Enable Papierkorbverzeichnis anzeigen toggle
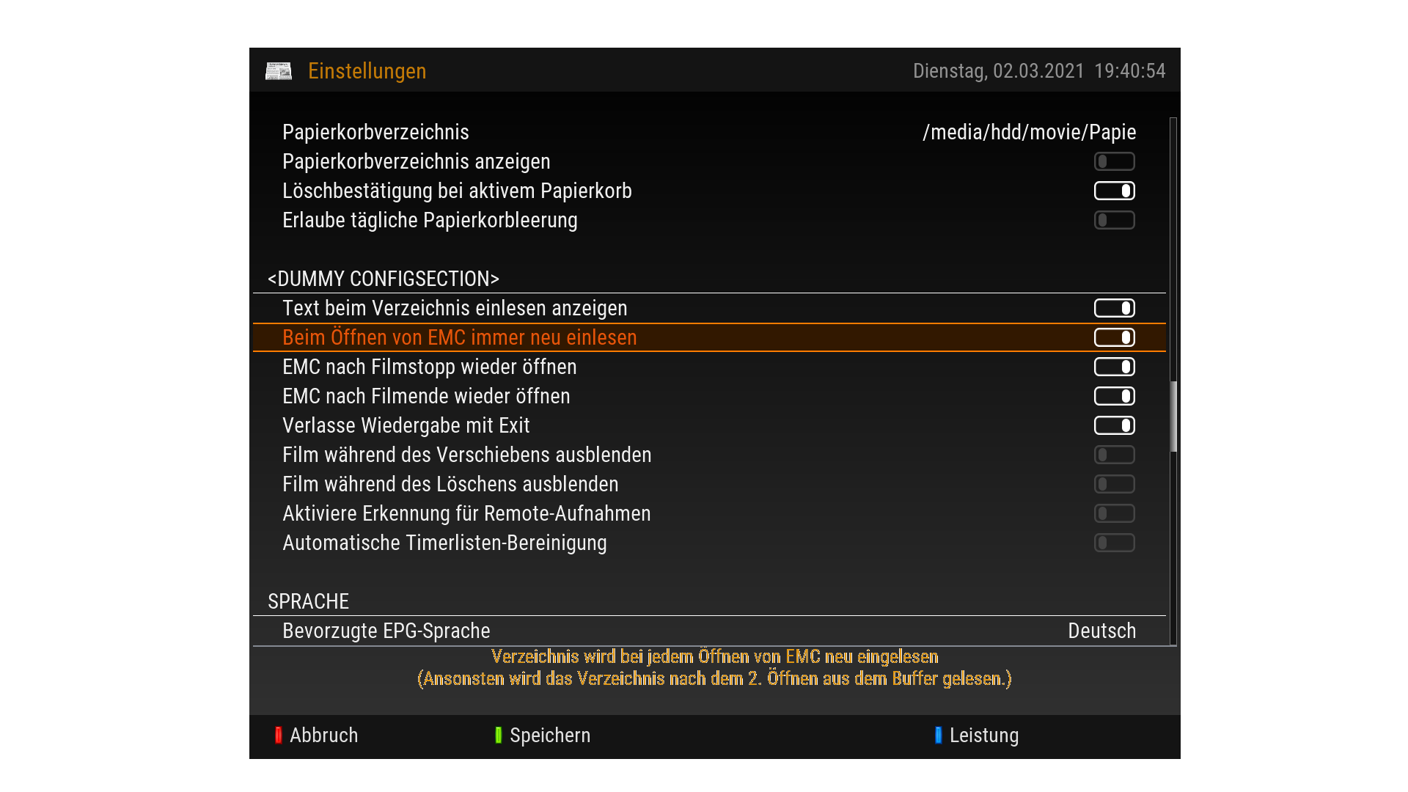 click(x=1114, y=161)
